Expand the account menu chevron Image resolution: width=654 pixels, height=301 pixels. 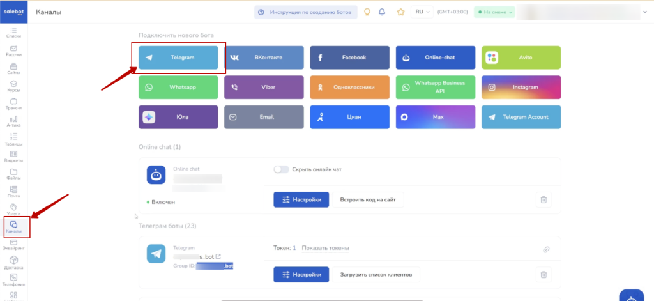coord(645,12)
